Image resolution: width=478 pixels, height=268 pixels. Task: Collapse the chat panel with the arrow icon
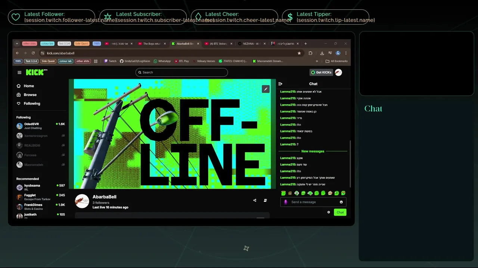point(280,84)
